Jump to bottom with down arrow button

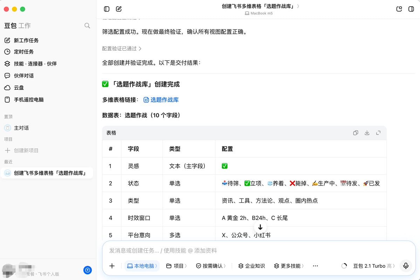point(260,227)
